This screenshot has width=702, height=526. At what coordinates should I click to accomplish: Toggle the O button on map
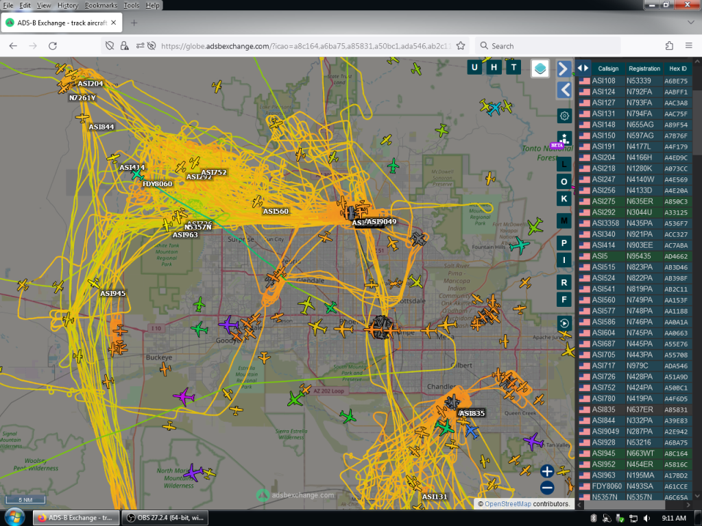point(564,181)
